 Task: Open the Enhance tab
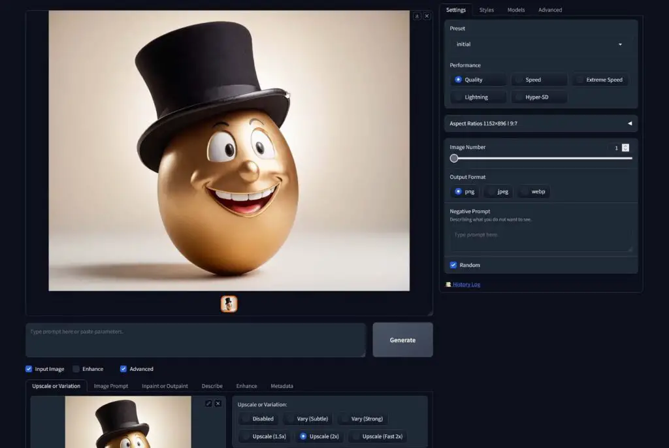tap(246, 386)
